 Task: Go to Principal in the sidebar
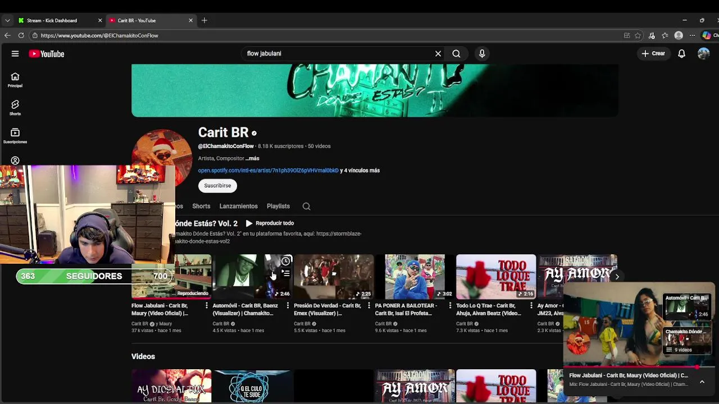pyautogui.click(x=15, y=80)
